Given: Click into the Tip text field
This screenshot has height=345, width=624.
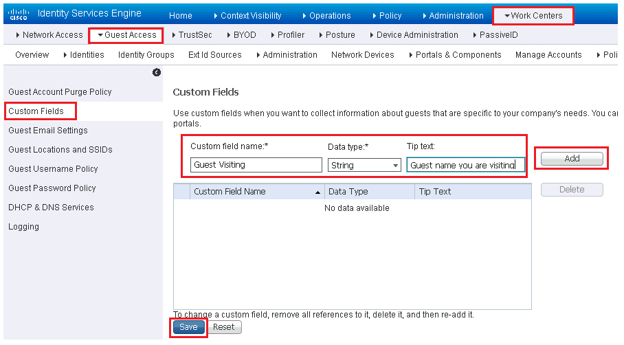Looking at the screenshot, I should click(x=466, y=165).
